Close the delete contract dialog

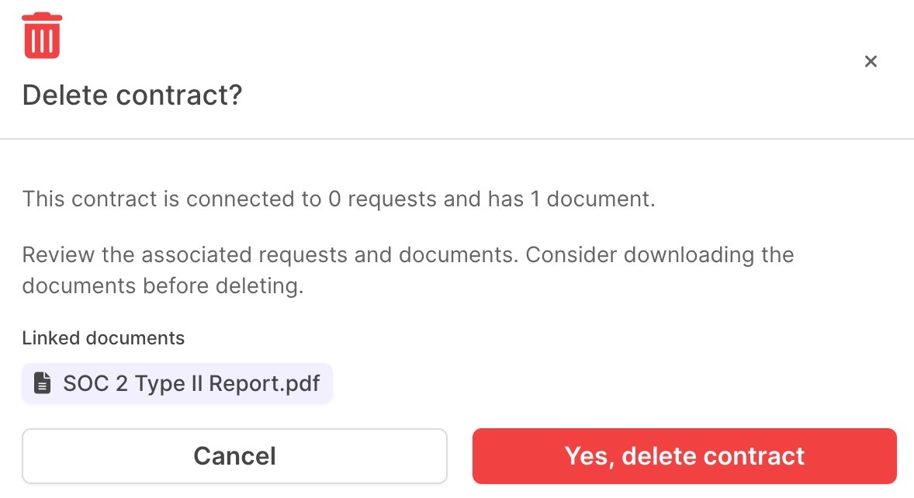871,61
